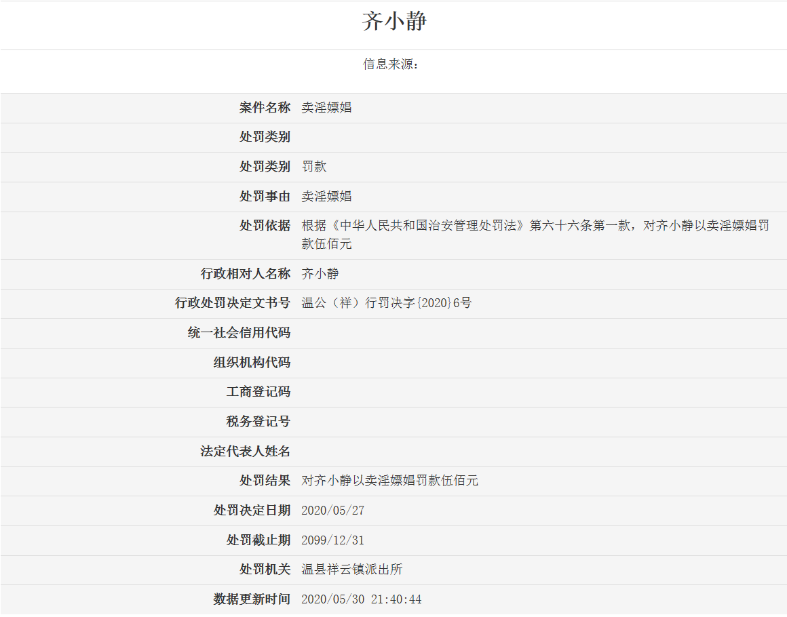This screenshot has height=617, width=787.
Task: Click the document number "温公（祥）行罚决字{2020}6号"
Action: [x=386, y=303]
